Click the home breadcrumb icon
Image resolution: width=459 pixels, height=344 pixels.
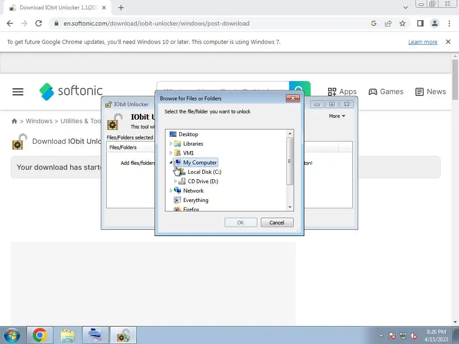point(14,121)
